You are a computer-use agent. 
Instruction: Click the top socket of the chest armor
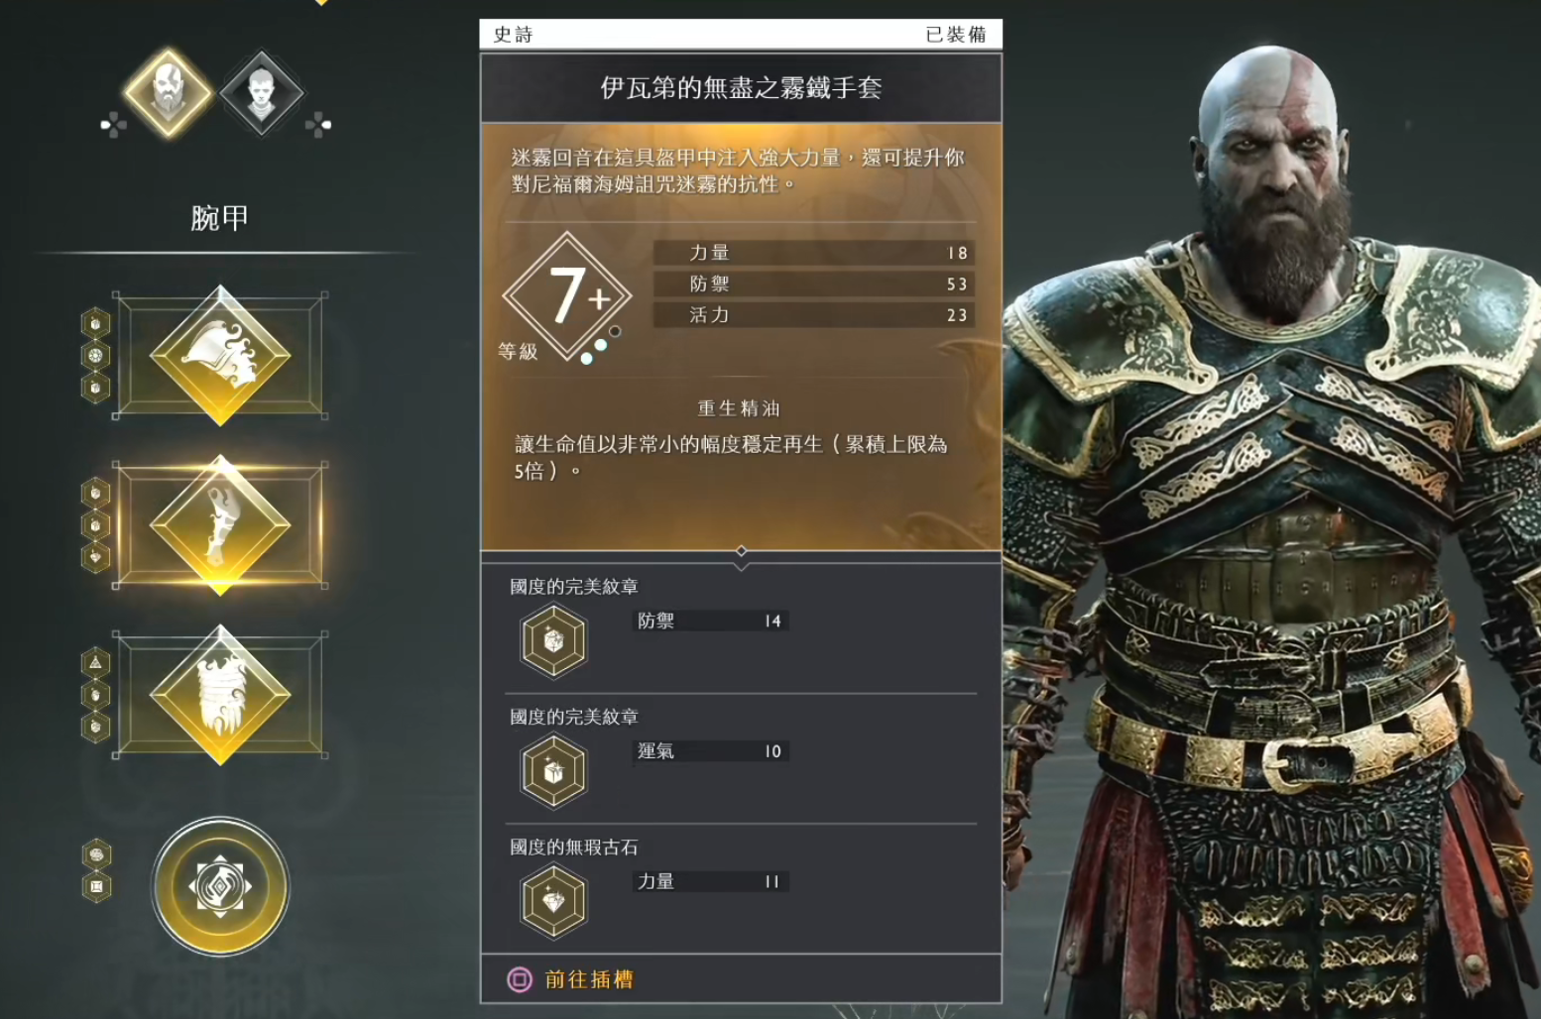95,323
